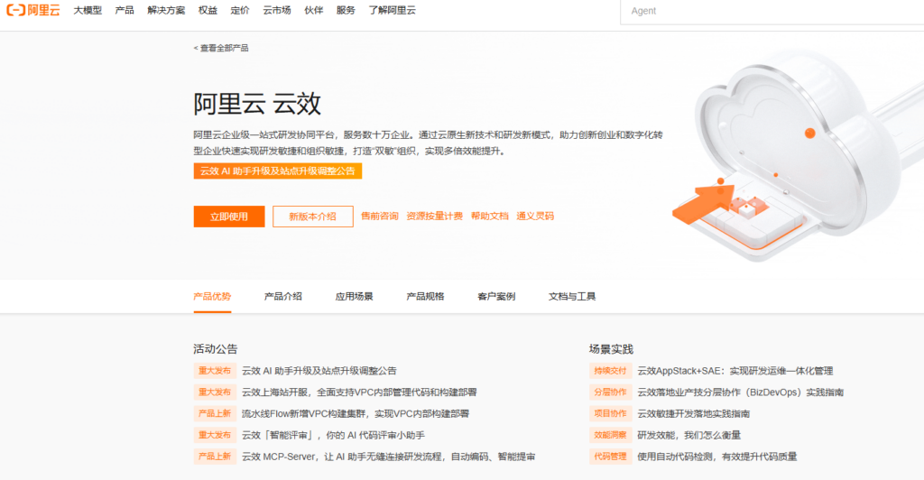Click the 持续交付 tag

(x=611, y=371)
